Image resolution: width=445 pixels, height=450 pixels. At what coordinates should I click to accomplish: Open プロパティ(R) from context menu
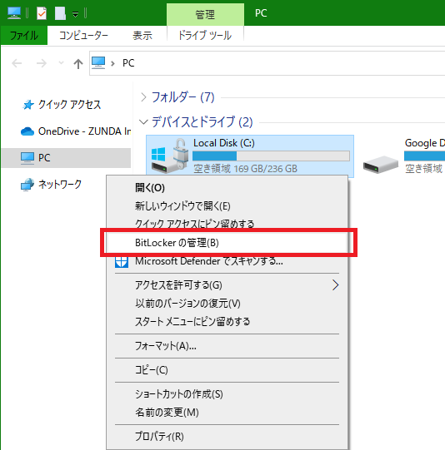click(x=227, y=437)
